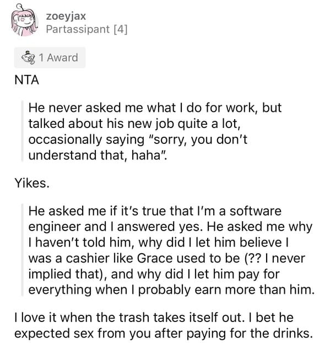Click the first quote block's gray bar
This screenshot has height=343, width=330.
(22, 131)
